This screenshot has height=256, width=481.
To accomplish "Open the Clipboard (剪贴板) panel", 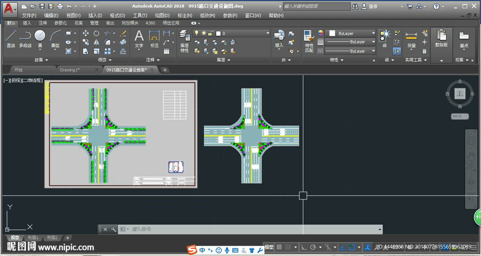I will click(x=442, y=38).
